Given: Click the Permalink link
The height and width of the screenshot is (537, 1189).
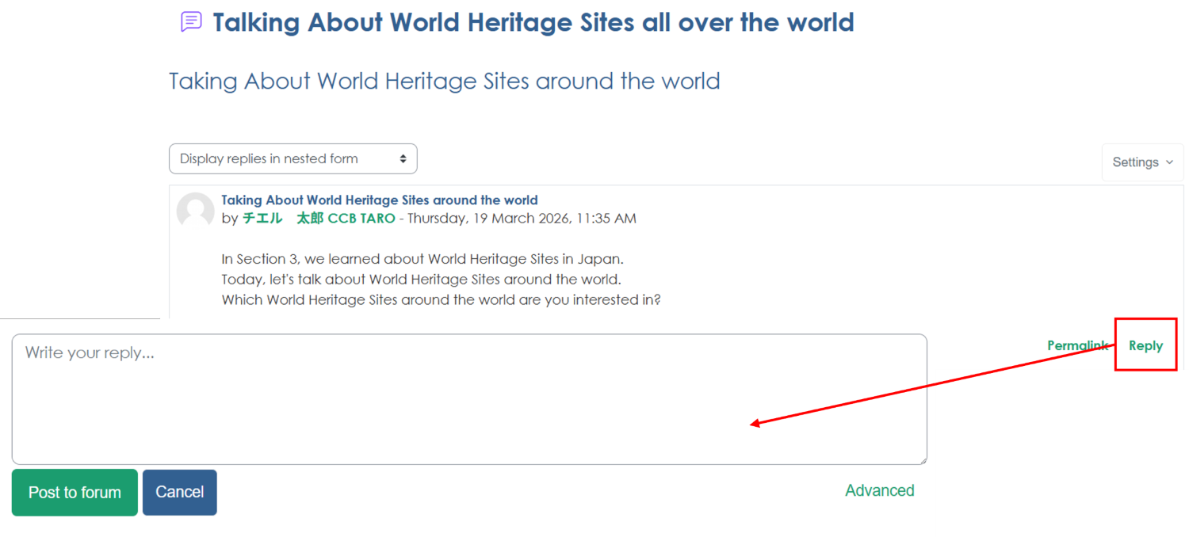Looking at the screenshot, I should [x=1076, y=345].
